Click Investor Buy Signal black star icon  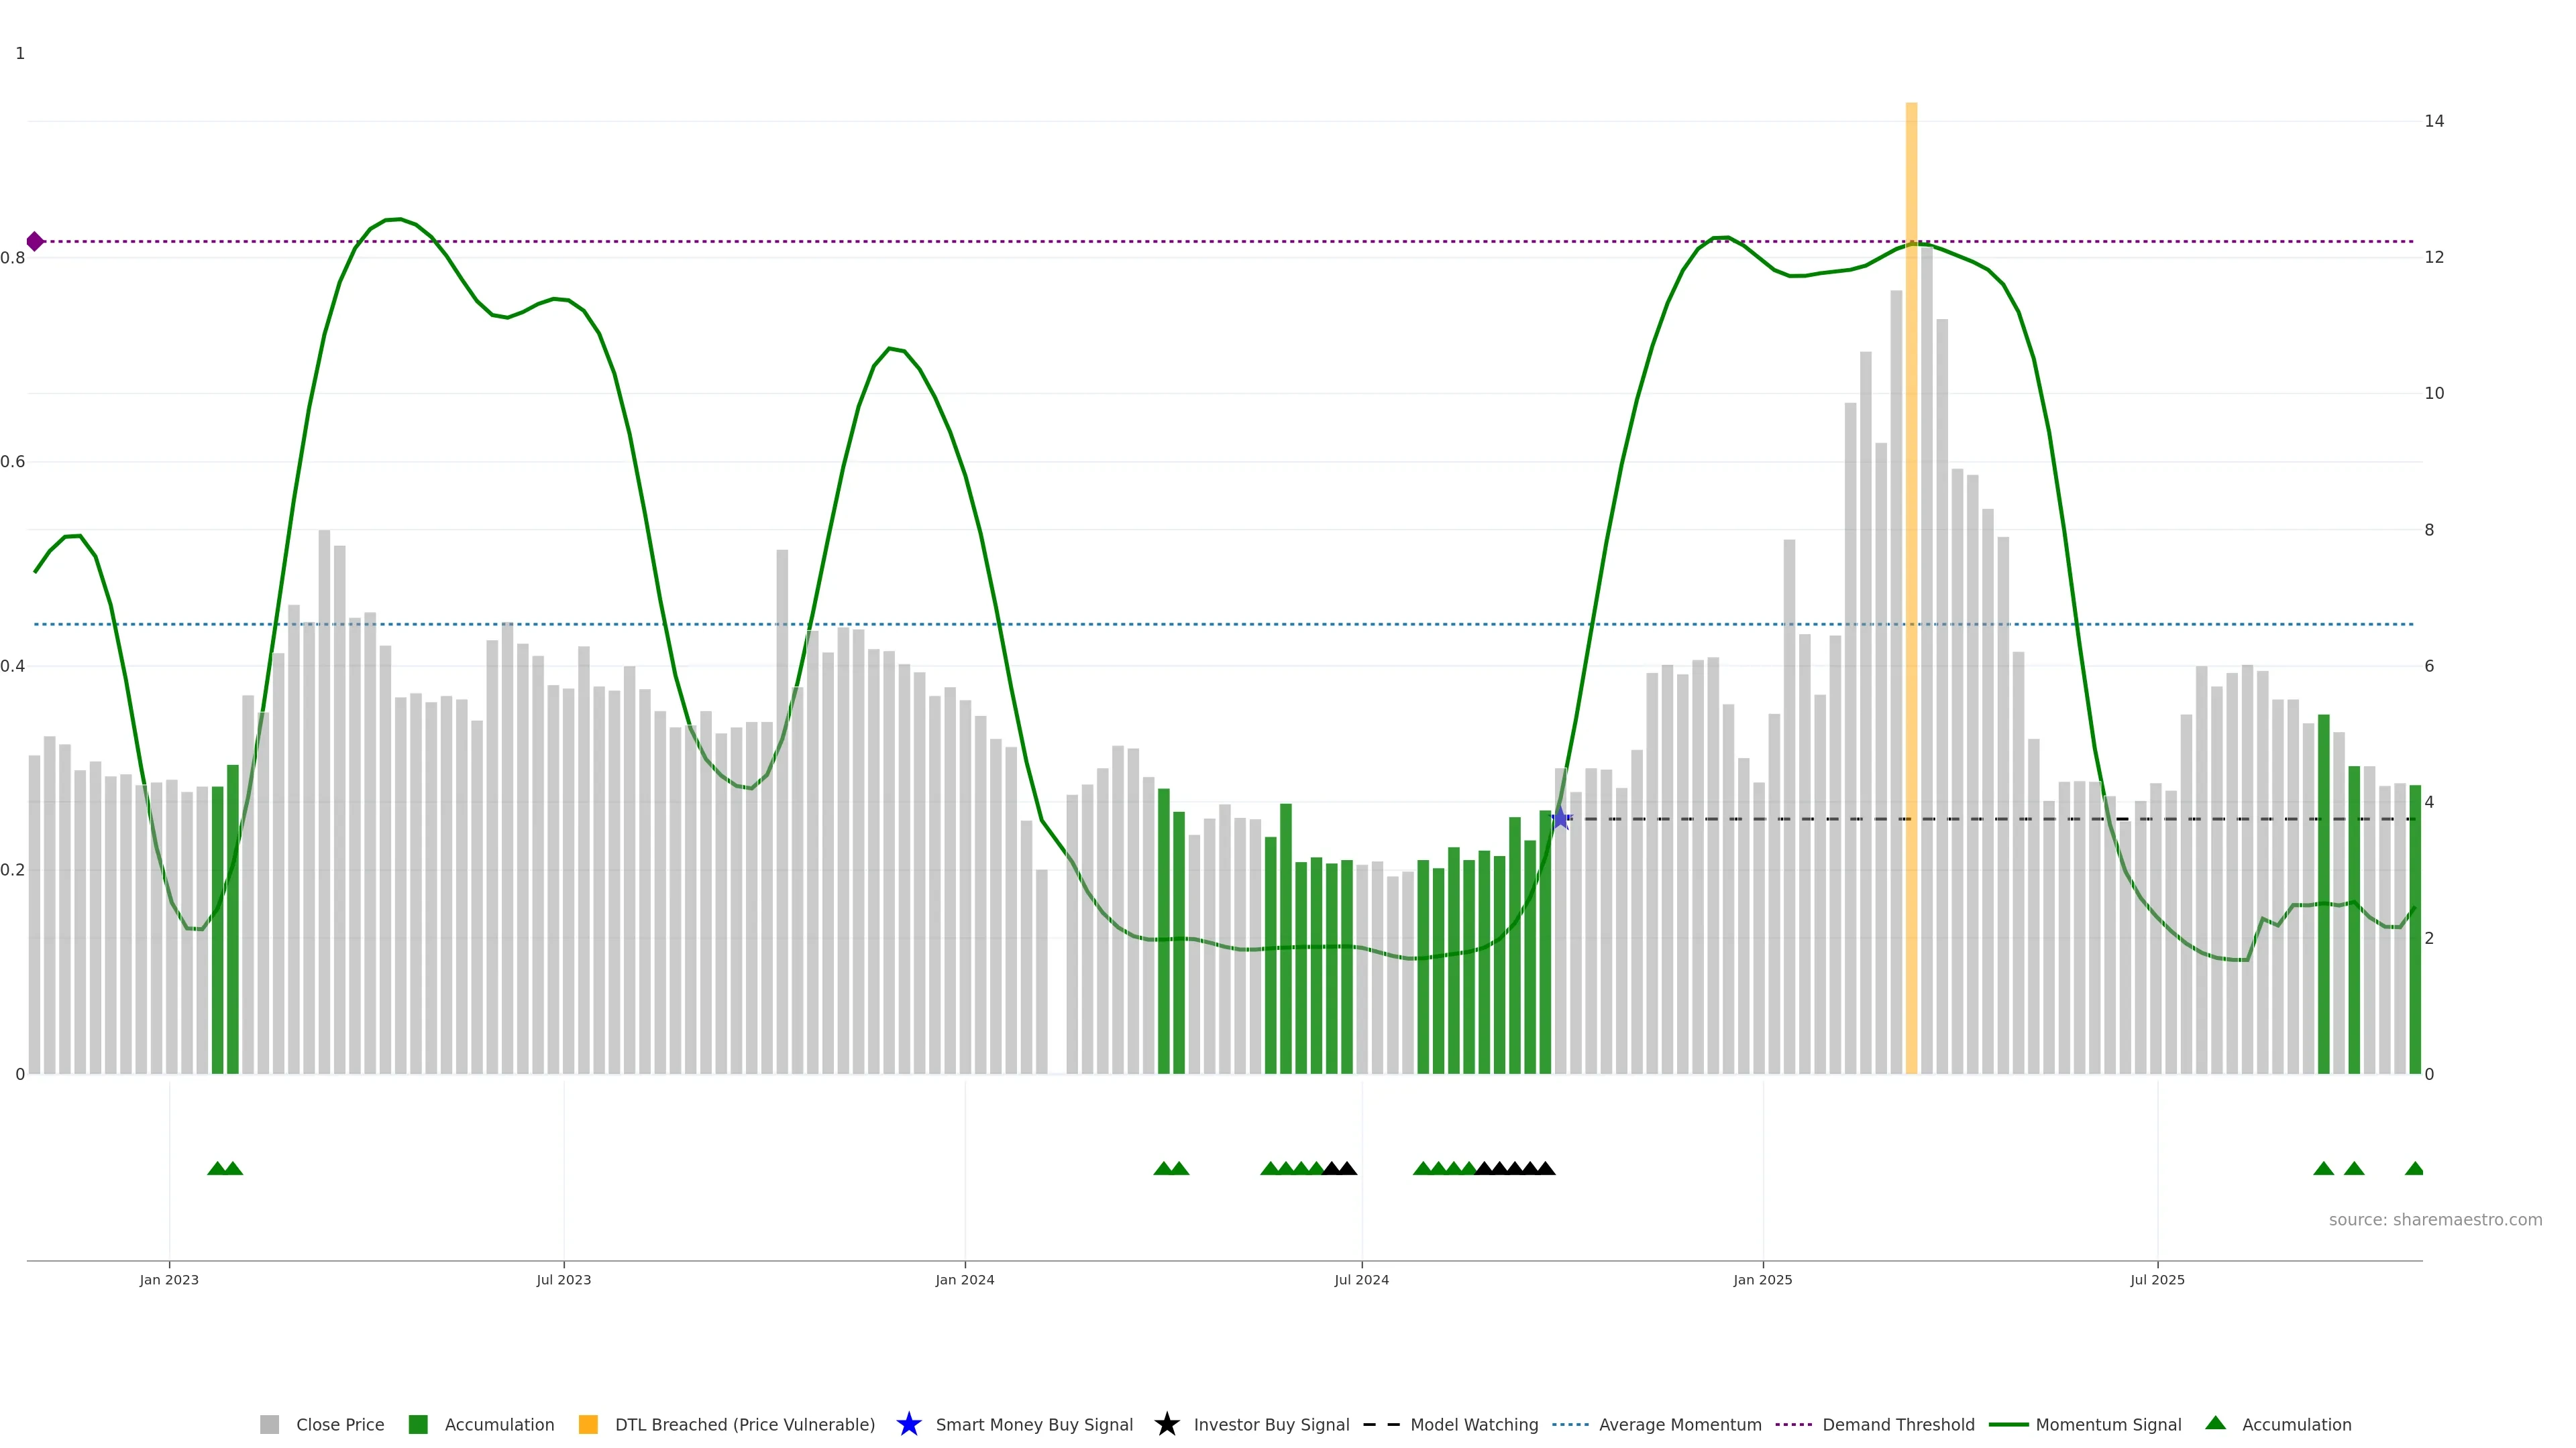[x=1166, y=1424]
